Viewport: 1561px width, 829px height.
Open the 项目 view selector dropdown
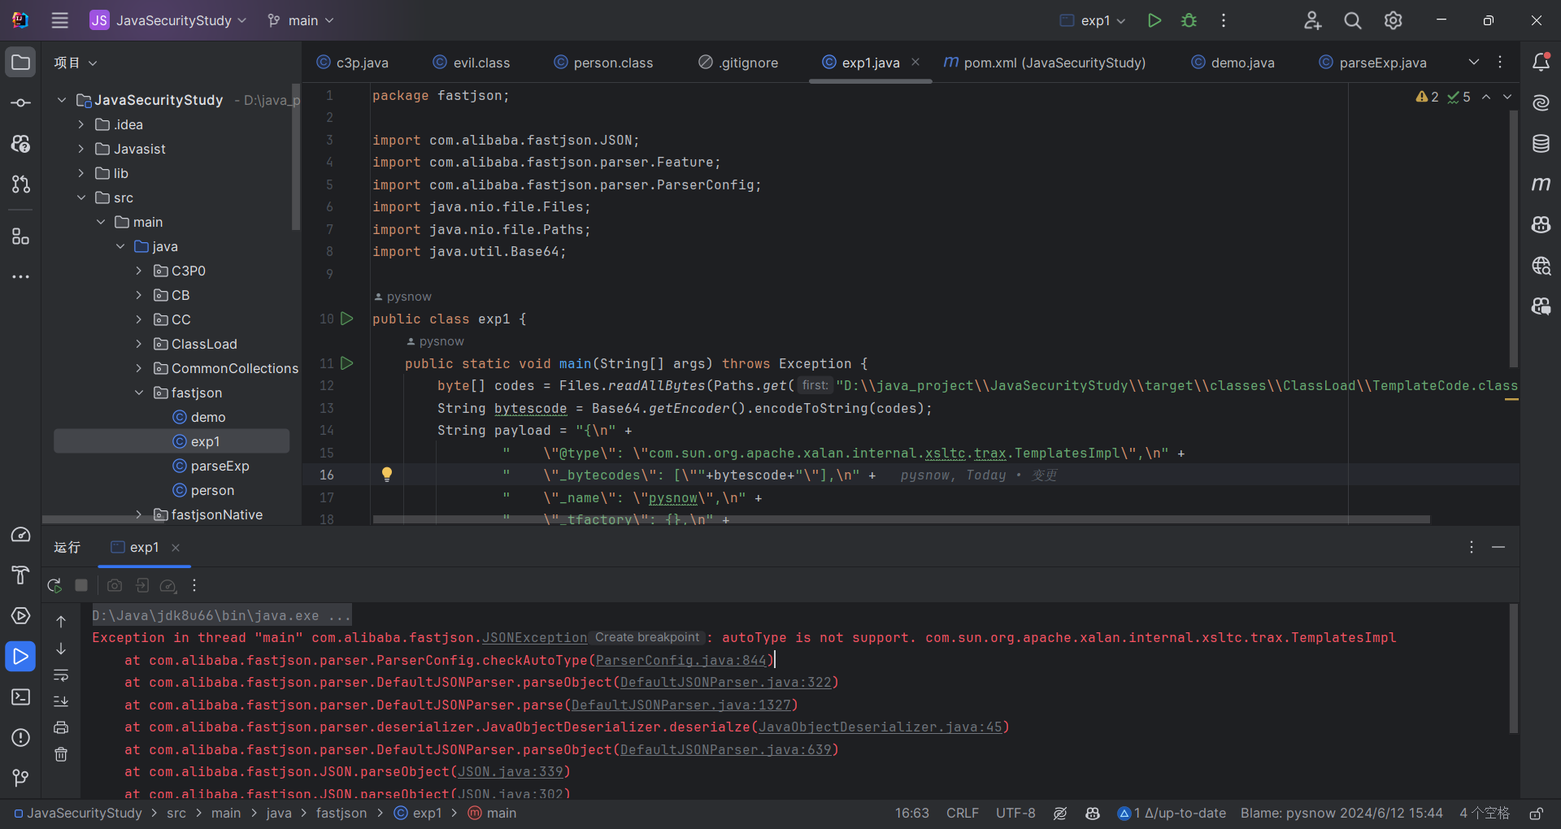(x=76, y=63)
